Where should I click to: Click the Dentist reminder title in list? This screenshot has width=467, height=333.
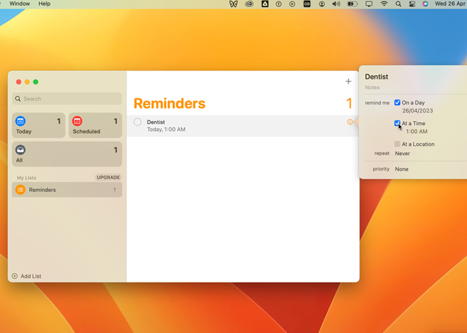[x=155, y=122]
